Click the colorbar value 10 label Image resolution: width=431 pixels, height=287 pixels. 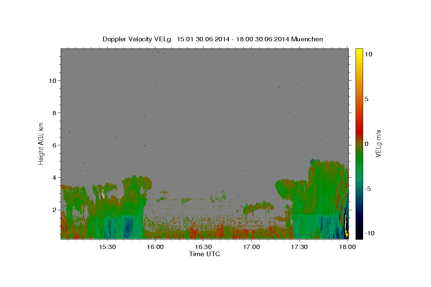pyautogui.click(x=368, y=54)
